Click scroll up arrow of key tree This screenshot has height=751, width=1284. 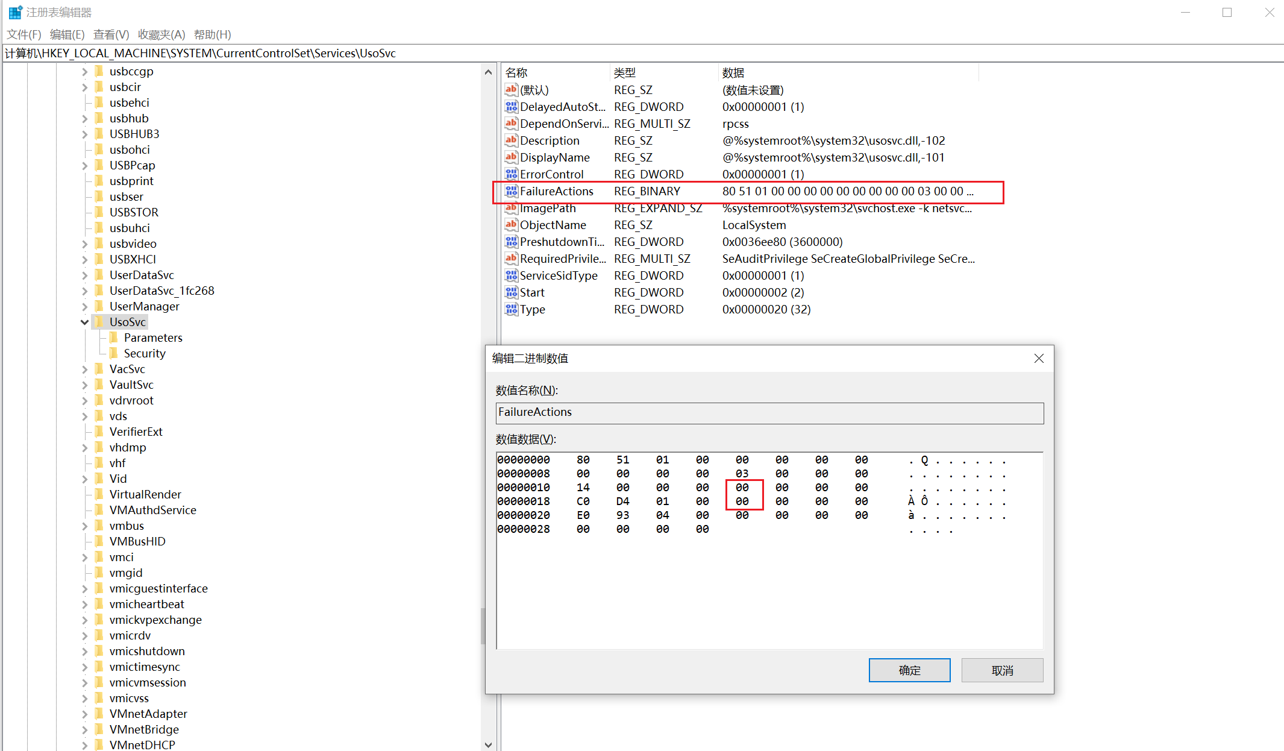[488, 72]
